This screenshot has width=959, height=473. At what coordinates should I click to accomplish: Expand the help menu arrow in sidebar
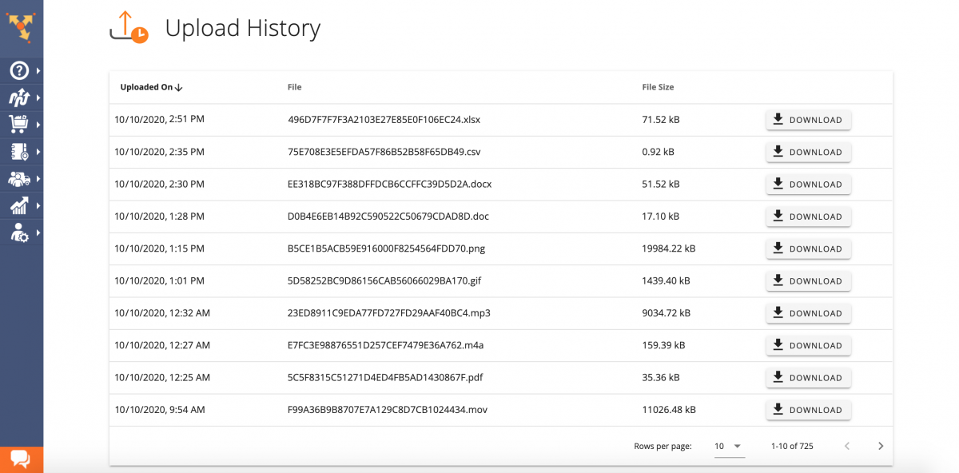38,71
